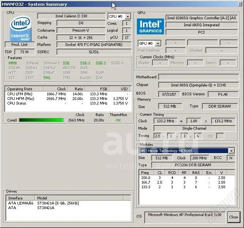Click the Intel 865G (Springdale-G) + ICH5 chipset field
Image resolution: width=244 pixels, height=228 pixels.
[199, 85]
